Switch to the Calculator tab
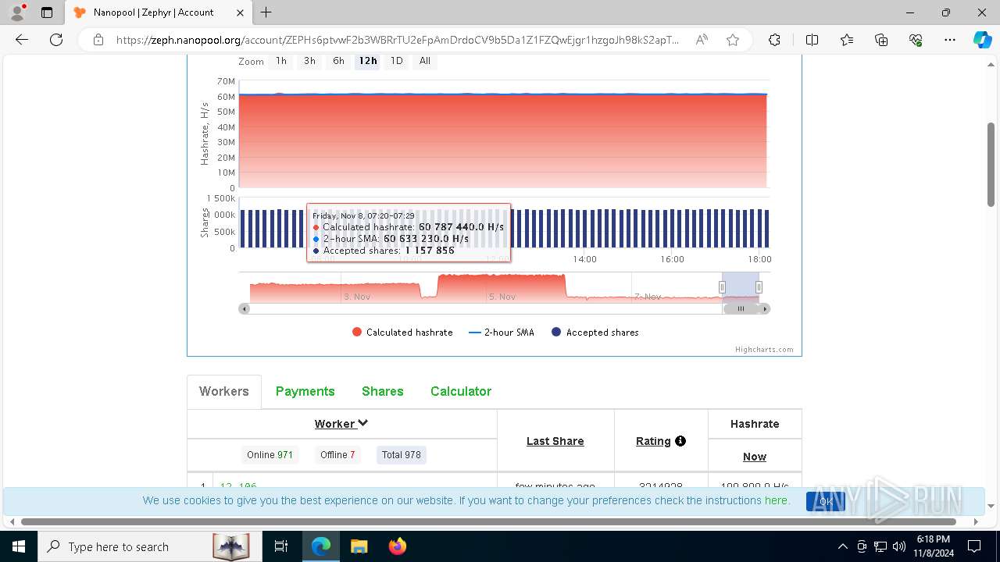Screen dimensions: 1000x562 pos(461,392)
